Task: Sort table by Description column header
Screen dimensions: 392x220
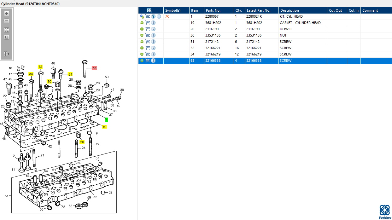Action: point(303,10)
